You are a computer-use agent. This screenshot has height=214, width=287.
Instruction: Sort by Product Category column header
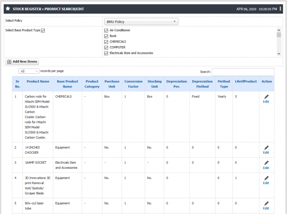pyautogui.click(x=92, y=84)
